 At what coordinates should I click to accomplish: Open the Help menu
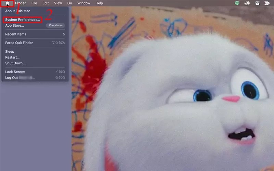pos(99,3)
